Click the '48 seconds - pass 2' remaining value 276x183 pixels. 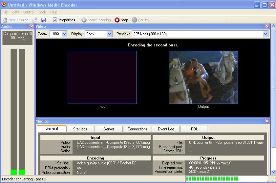pos(205,167)
